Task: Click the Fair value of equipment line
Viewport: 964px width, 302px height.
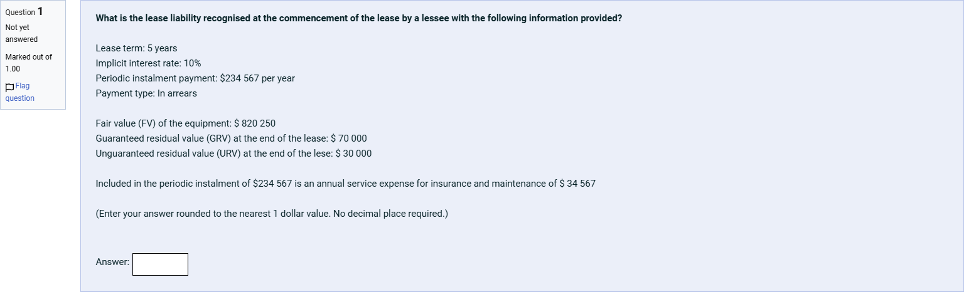Action: pos(186,123)
